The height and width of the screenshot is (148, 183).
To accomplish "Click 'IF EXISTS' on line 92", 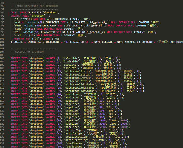I will (x=34, y=13).
